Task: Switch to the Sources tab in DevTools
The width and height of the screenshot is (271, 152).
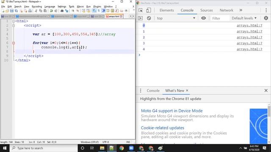Action: point(207,10)
